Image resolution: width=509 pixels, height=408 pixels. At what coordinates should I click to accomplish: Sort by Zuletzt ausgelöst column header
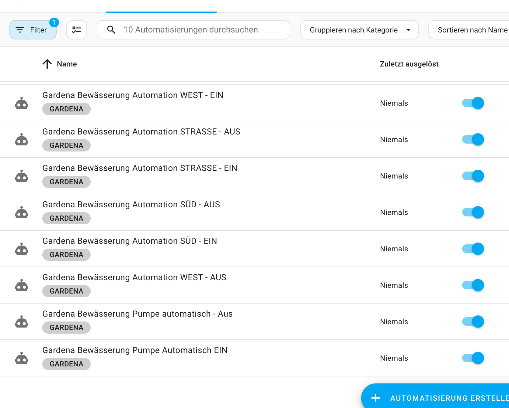point(409,64)
